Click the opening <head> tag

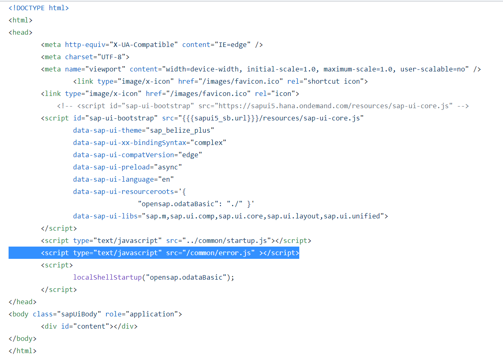pyautogui.click(x=20, y=32)
